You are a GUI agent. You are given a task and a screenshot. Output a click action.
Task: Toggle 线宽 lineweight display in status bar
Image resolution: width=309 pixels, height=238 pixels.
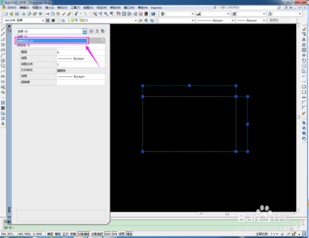point(122,234)
